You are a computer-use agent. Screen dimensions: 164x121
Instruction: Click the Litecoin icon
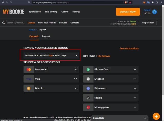click(88, 79)
